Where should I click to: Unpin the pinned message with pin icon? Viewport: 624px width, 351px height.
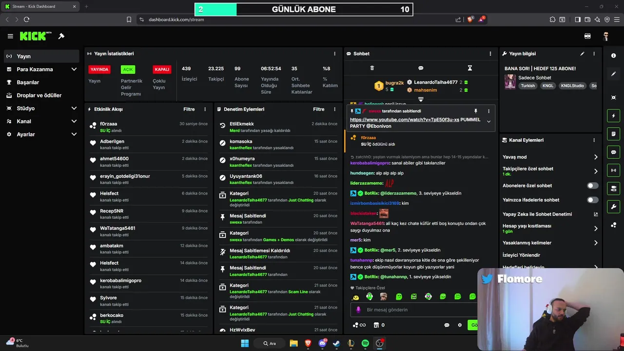coord(476,111)
